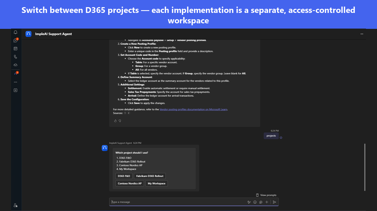Choose the D365 F&O project button

124,176
